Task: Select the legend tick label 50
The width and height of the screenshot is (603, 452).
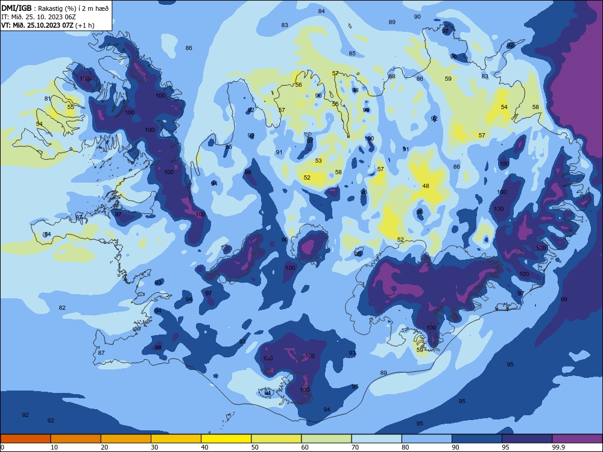Action: (255, 447)
